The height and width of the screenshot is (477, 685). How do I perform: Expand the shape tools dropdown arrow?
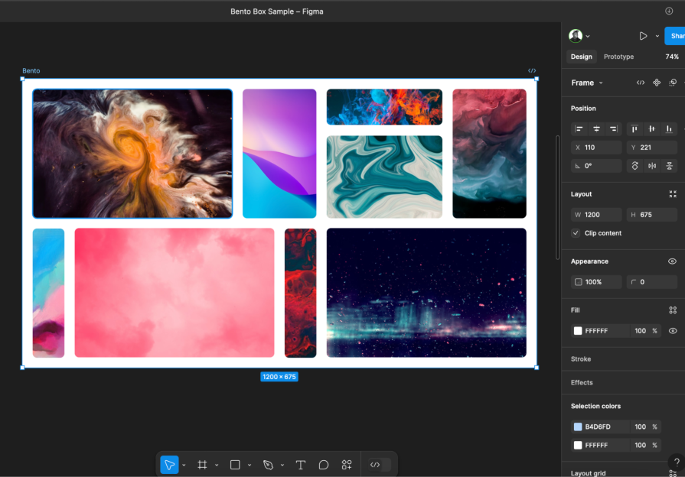pyautogui.click(x=250, y=465)
